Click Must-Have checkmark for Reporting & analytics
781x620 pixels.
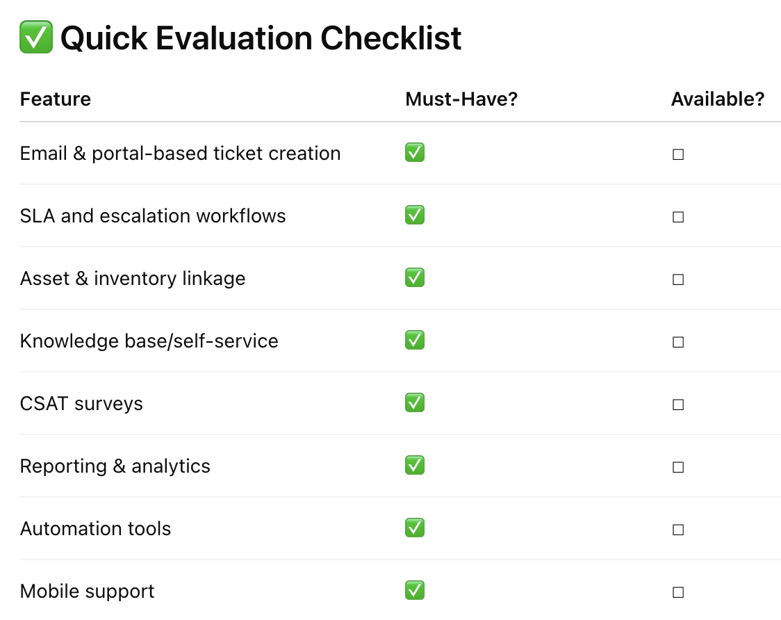pyautogui.click(x=415, y=466)
